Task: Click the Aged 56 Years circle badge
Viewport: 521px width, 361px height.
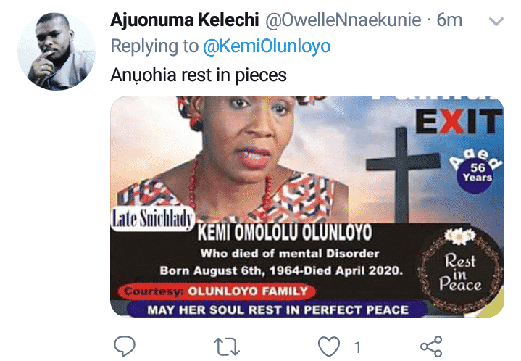Action: [x=476, y=171]
